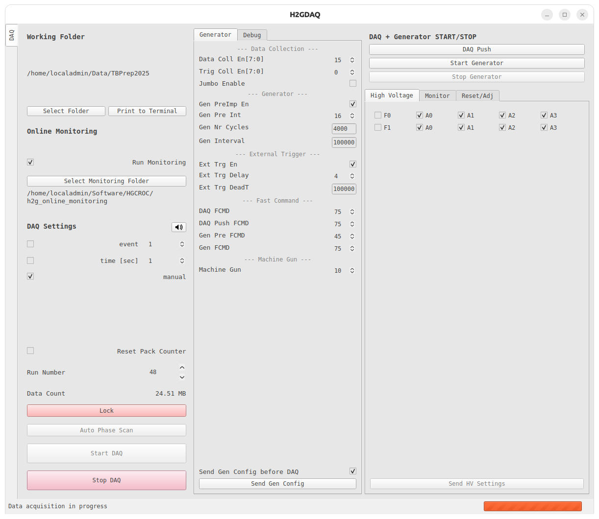The width and height of the screenshot is (599, 519).
Task: Click the orange progress bar in status bar
Action: pyautogui.click(x=532, y=506)
